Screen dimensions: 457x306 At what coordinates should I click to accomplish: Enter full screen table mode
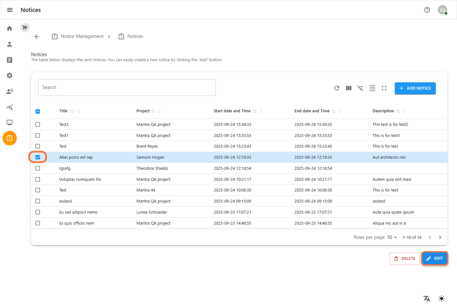tap(384, 88)
